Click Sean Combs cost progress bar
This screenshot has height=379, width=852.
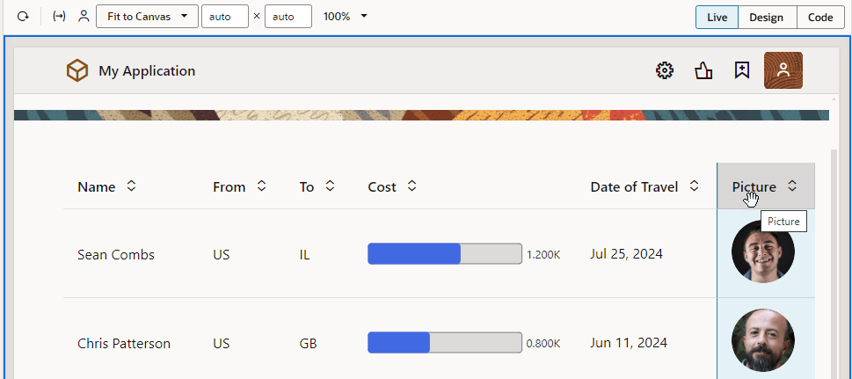(444, 254)
